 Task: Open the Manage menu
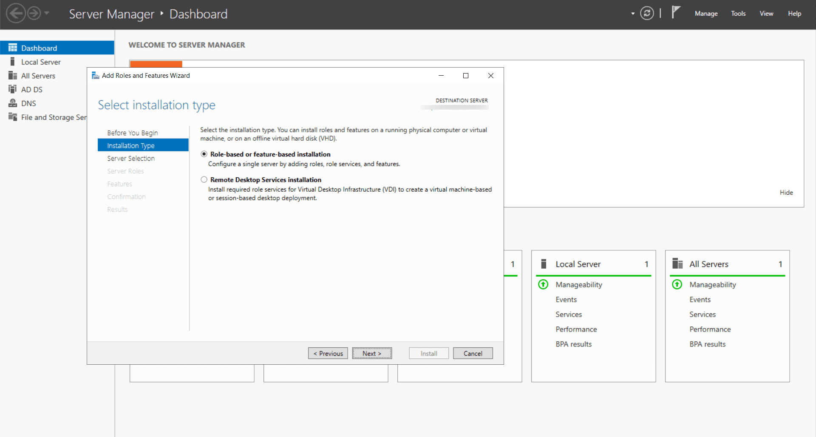(x=706, y=14)
